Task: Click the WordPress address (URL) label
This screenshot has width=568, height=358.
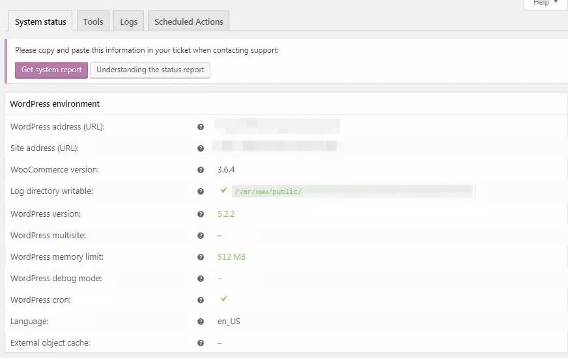Action: pos(57,127)
